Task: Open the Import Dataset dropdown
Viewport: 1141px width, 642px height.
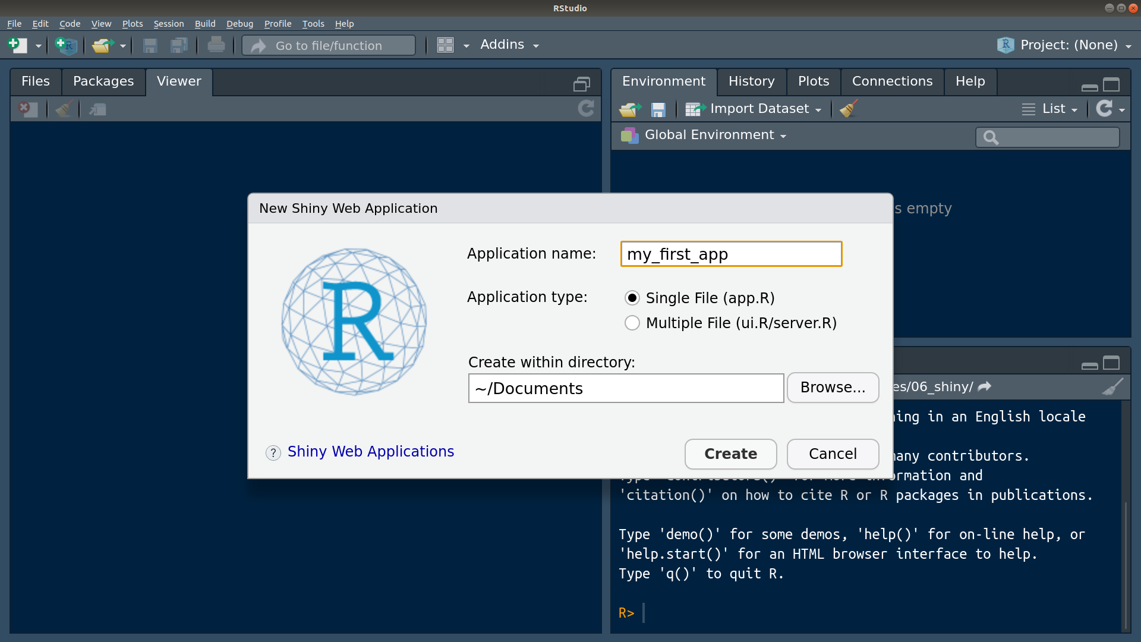Action: point(754,109)
